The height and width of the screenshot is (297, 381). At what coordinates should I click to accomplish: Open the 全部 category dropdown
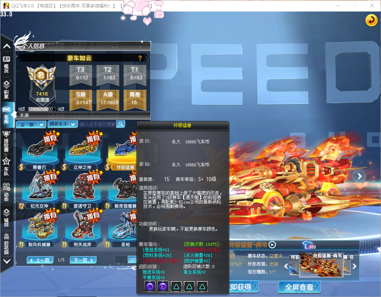point(31,125)
